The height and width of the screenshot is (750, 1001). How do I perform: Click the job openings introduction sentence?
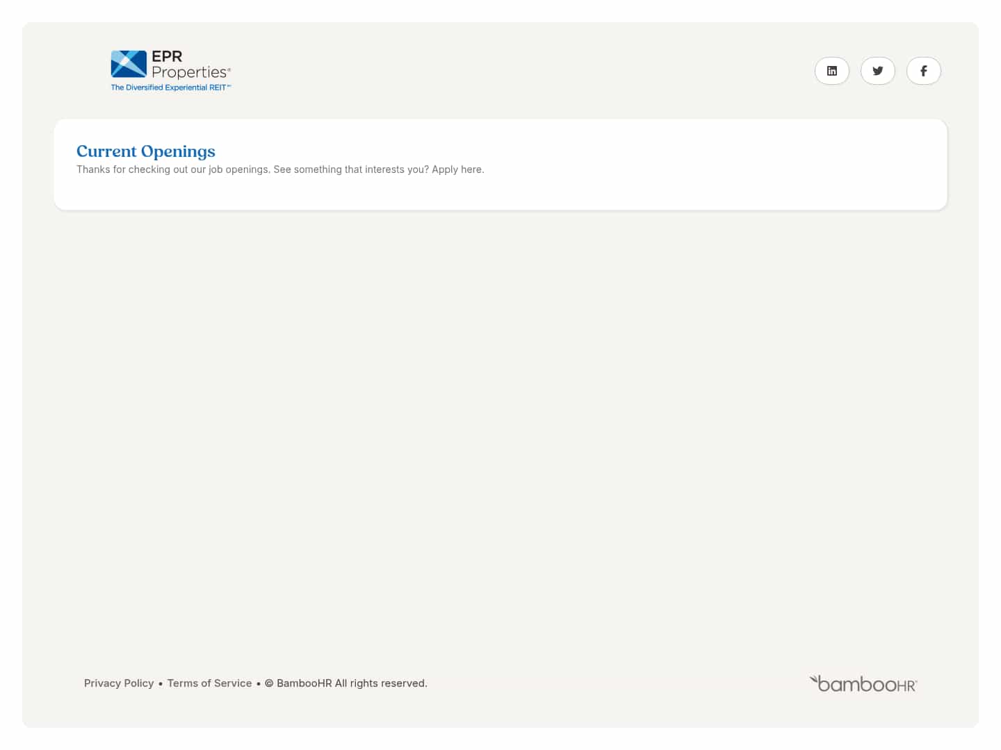coord(280,169)
